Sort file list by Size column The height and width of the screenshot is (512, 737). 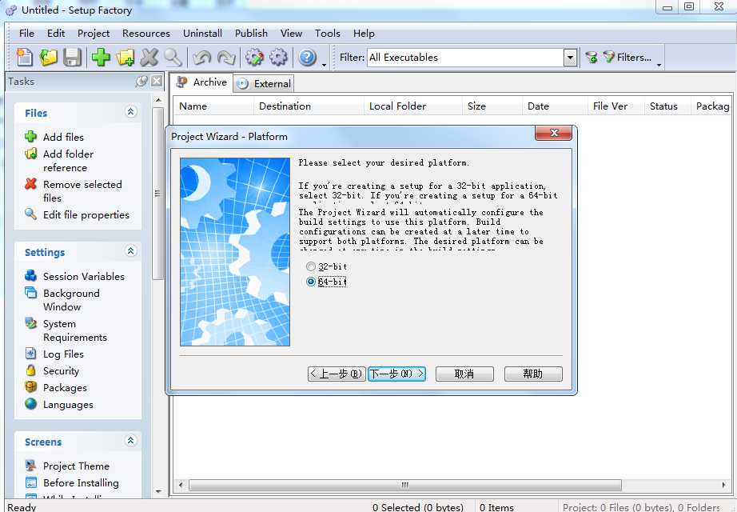coord(492,106)
